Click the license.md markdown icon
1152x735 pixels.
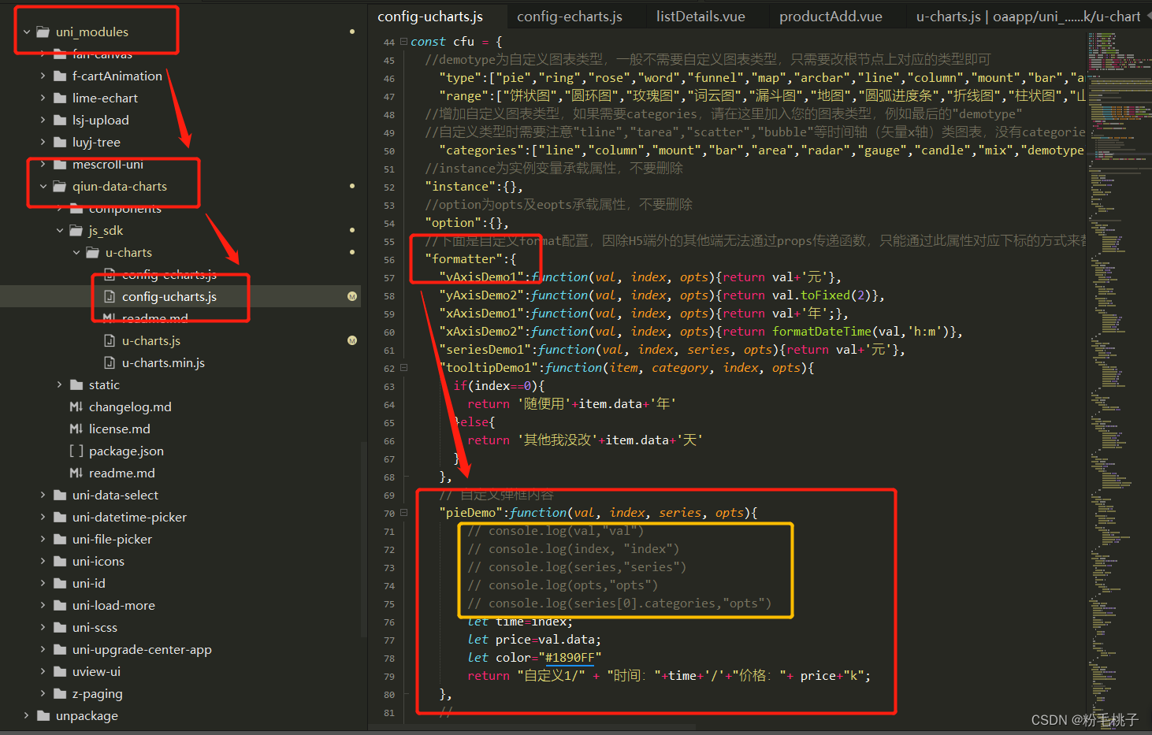tap(76, 429)
